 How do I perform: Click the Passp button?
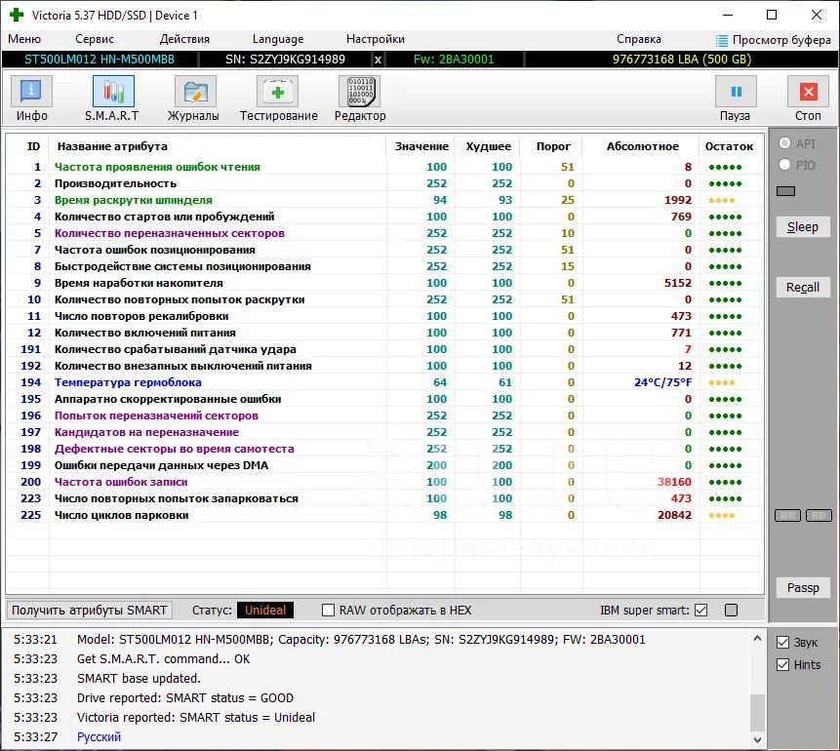tap(803, 587)
